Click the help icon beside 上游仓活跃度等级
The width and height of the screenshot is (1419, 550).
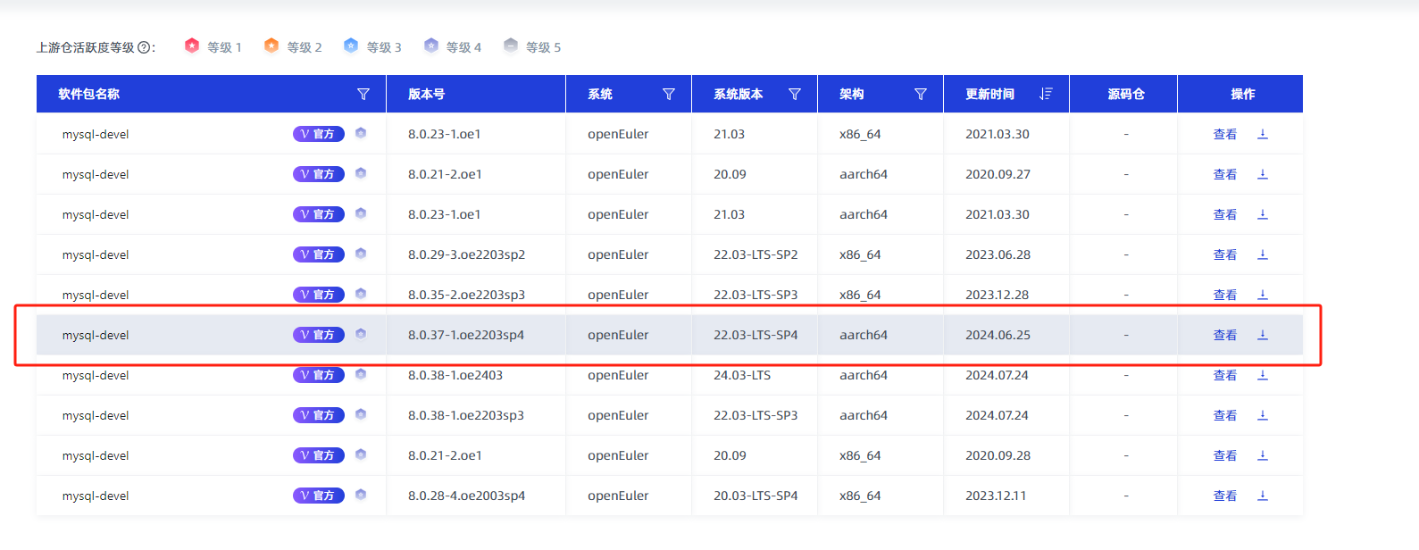(144, 47)
